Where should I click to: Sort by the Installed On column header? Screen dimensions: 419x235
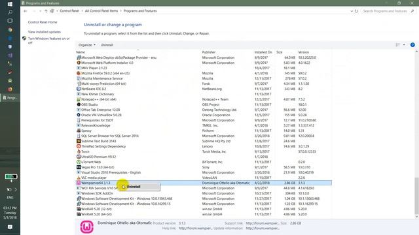pyautogui.click(x=263, y=52)
